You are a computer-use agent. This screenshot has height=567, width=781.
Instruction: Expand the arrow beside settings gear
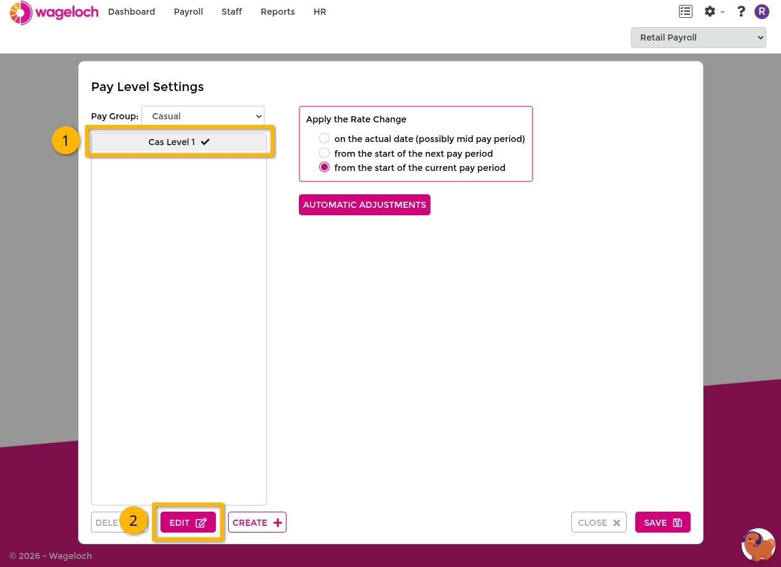pyautogui.click(x=723, y=12)
